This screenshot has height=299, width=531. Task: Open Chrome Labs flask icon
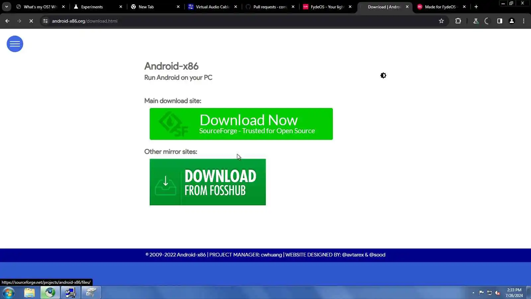pyautogui.click(x=476, y=21)
